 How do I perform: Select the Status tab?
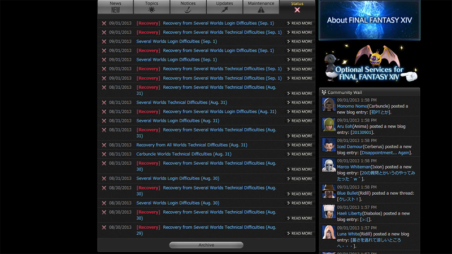coord(297,7)
